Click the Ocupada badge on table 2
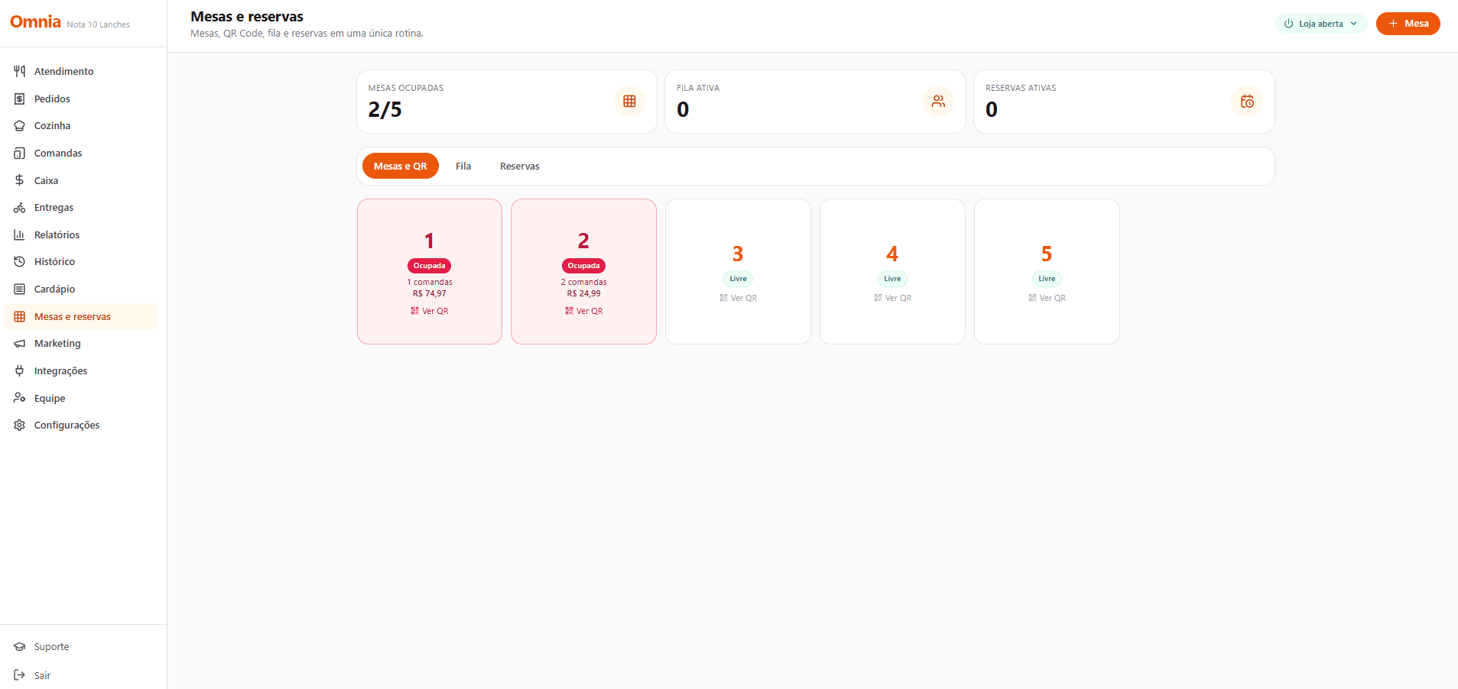Image resolution: width=1458 pixels, height=689 pixels. (x=584, y=266)
